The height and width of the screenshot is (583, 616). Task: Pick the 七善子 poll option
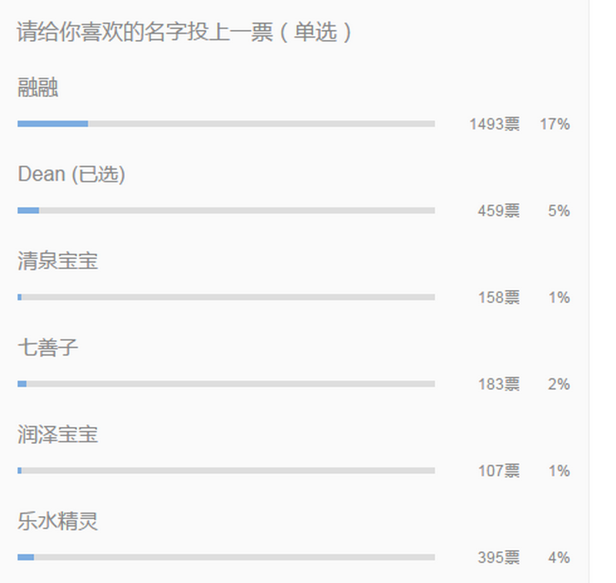click(48, 348)
